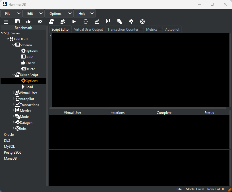Switch to the Metrics tab
Screen dimensions: 232x192
click(153, 30)
